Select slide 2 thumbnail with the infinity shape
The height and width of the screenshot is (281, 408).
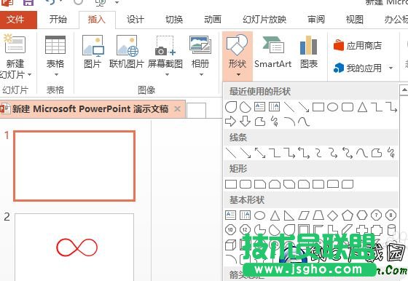(74, 247)
